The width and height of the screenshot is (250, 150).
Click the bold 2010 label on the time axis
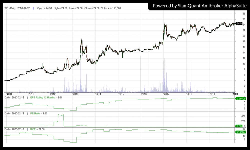click(x=10, y=94)
